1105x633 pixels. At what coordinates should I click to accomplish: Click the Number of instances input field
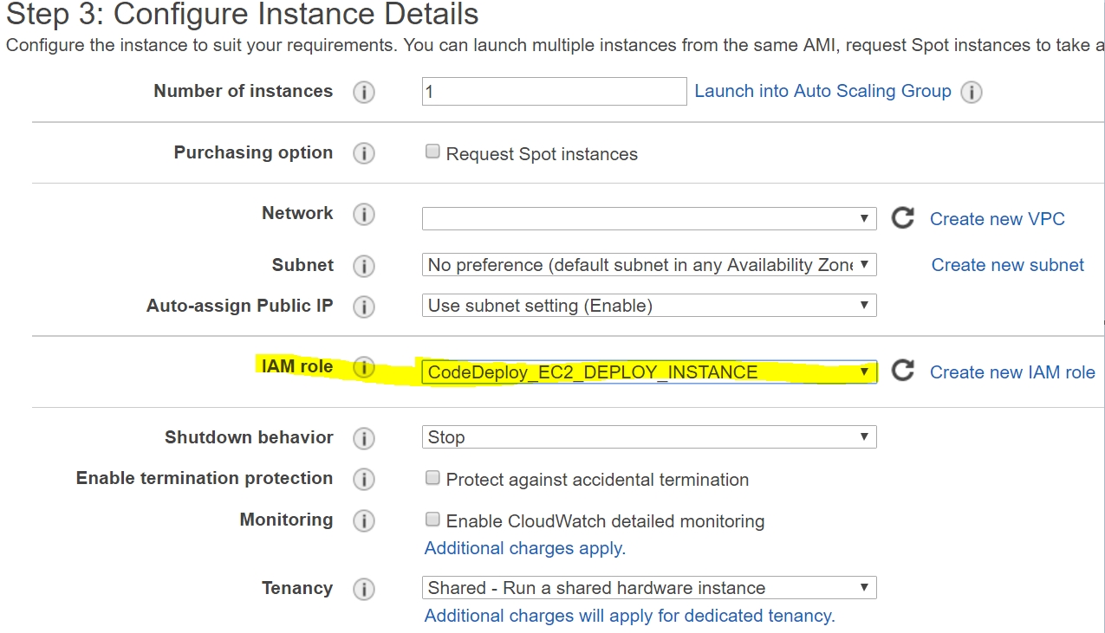coord(554,92)
